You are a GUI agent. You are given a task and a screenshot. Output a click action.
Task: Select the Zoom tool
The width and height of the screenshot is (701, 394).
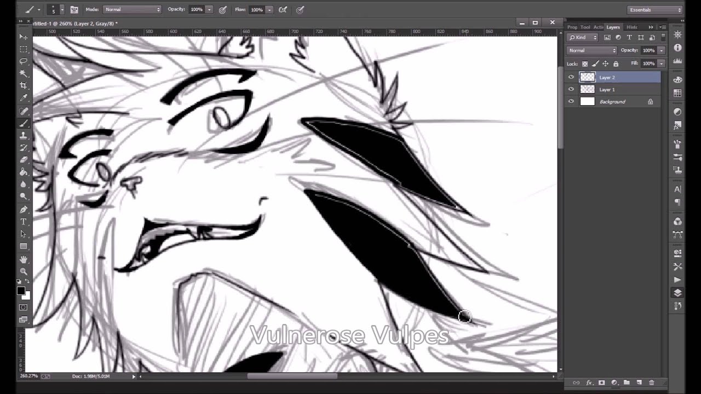(x=24, y=271)
